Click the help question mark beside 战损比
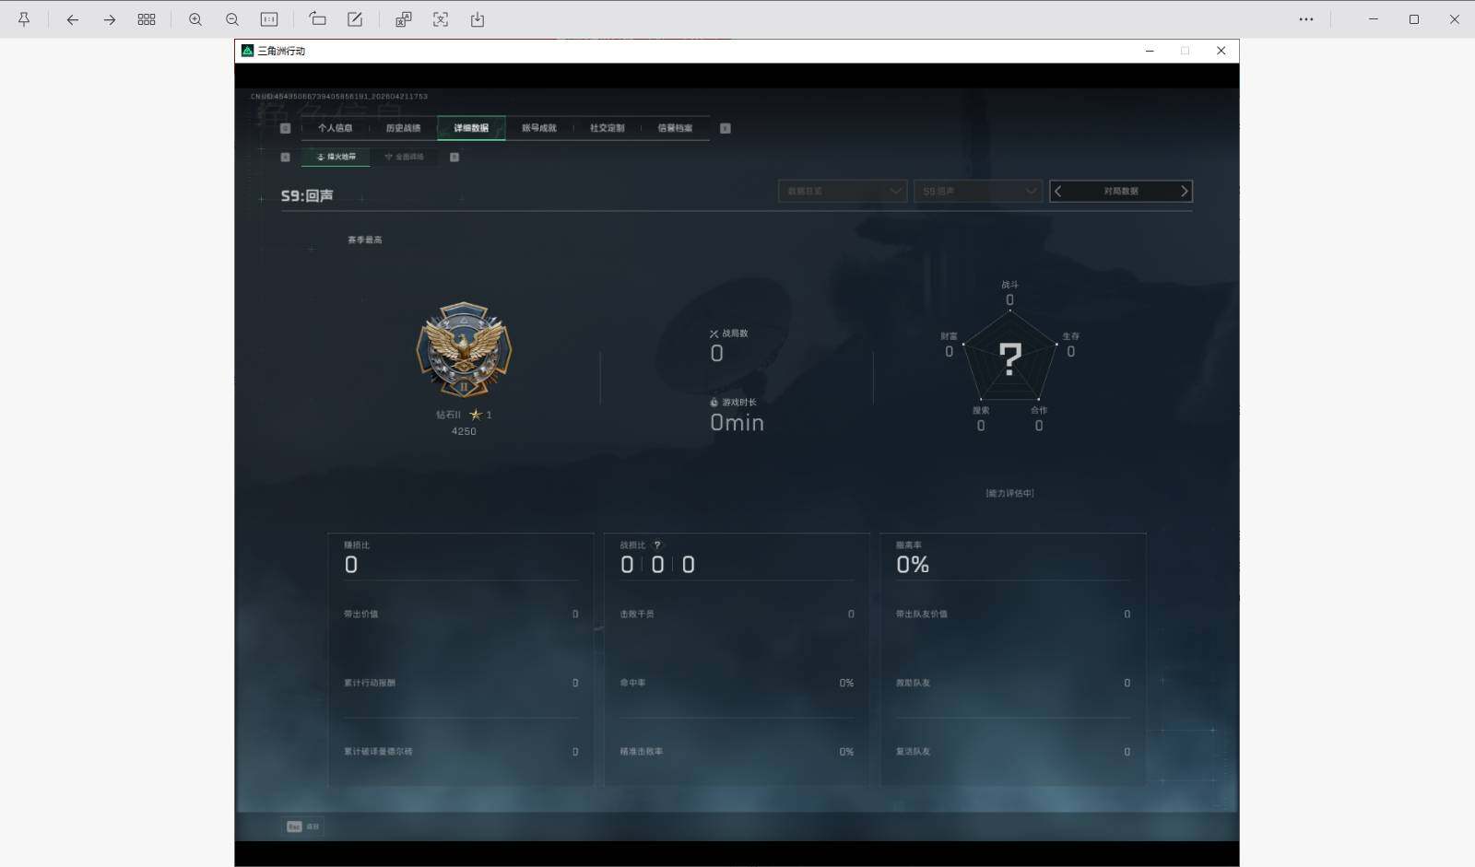1475x867 pixels. coord(657,545)
